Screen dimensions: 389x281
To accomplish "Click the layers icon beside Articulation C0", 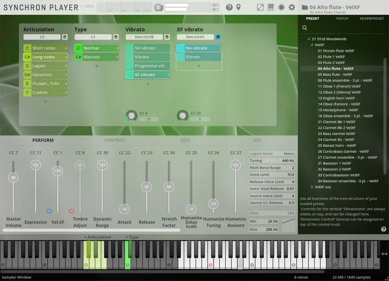I will pyautogui.click(x=65, y=37).
